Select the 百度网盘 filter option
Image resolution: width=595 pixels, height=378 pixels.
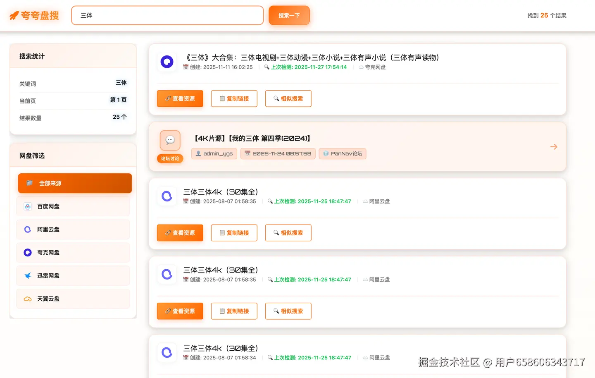point(73,206)
